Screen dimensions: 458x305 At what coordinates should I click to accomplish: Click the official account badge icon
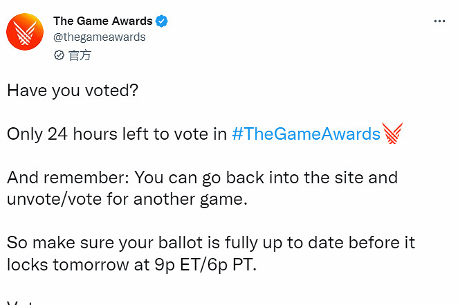point(59,55)
